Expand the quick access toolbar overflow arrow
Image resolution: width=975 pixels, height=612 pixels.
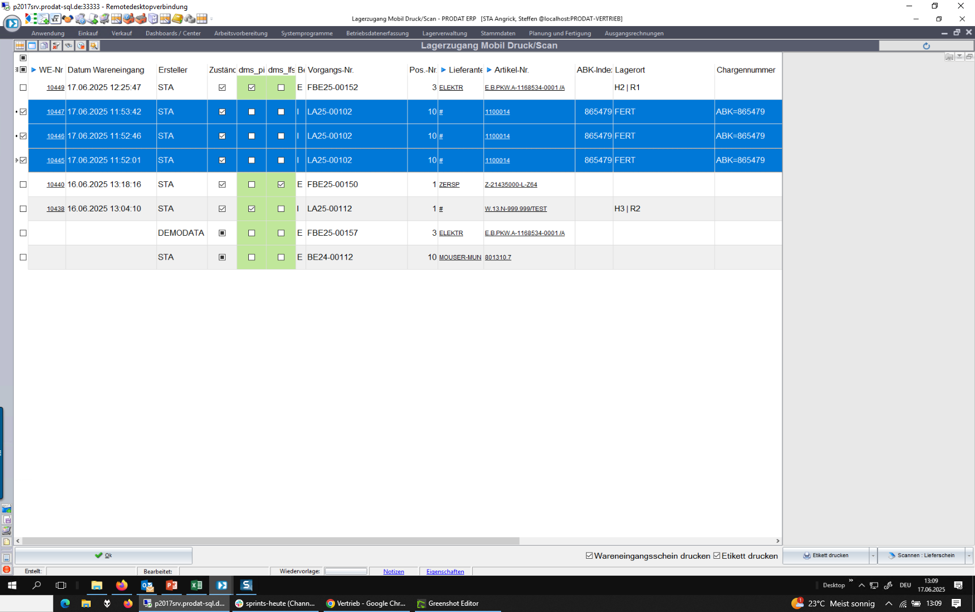pos(212,19)
